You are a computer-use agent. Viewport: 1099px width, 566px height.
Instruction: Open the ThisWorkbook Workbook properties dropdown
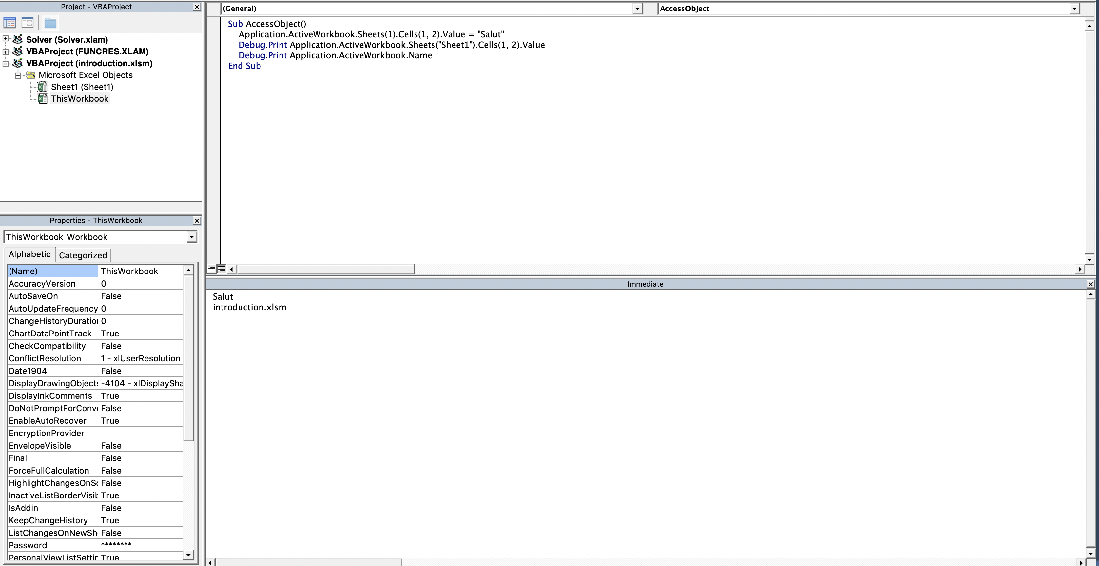click(192, 237)
